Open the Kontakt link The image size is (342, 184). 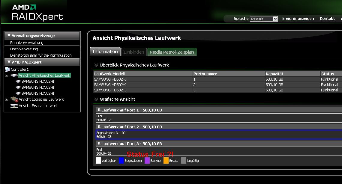pos(327,19)
